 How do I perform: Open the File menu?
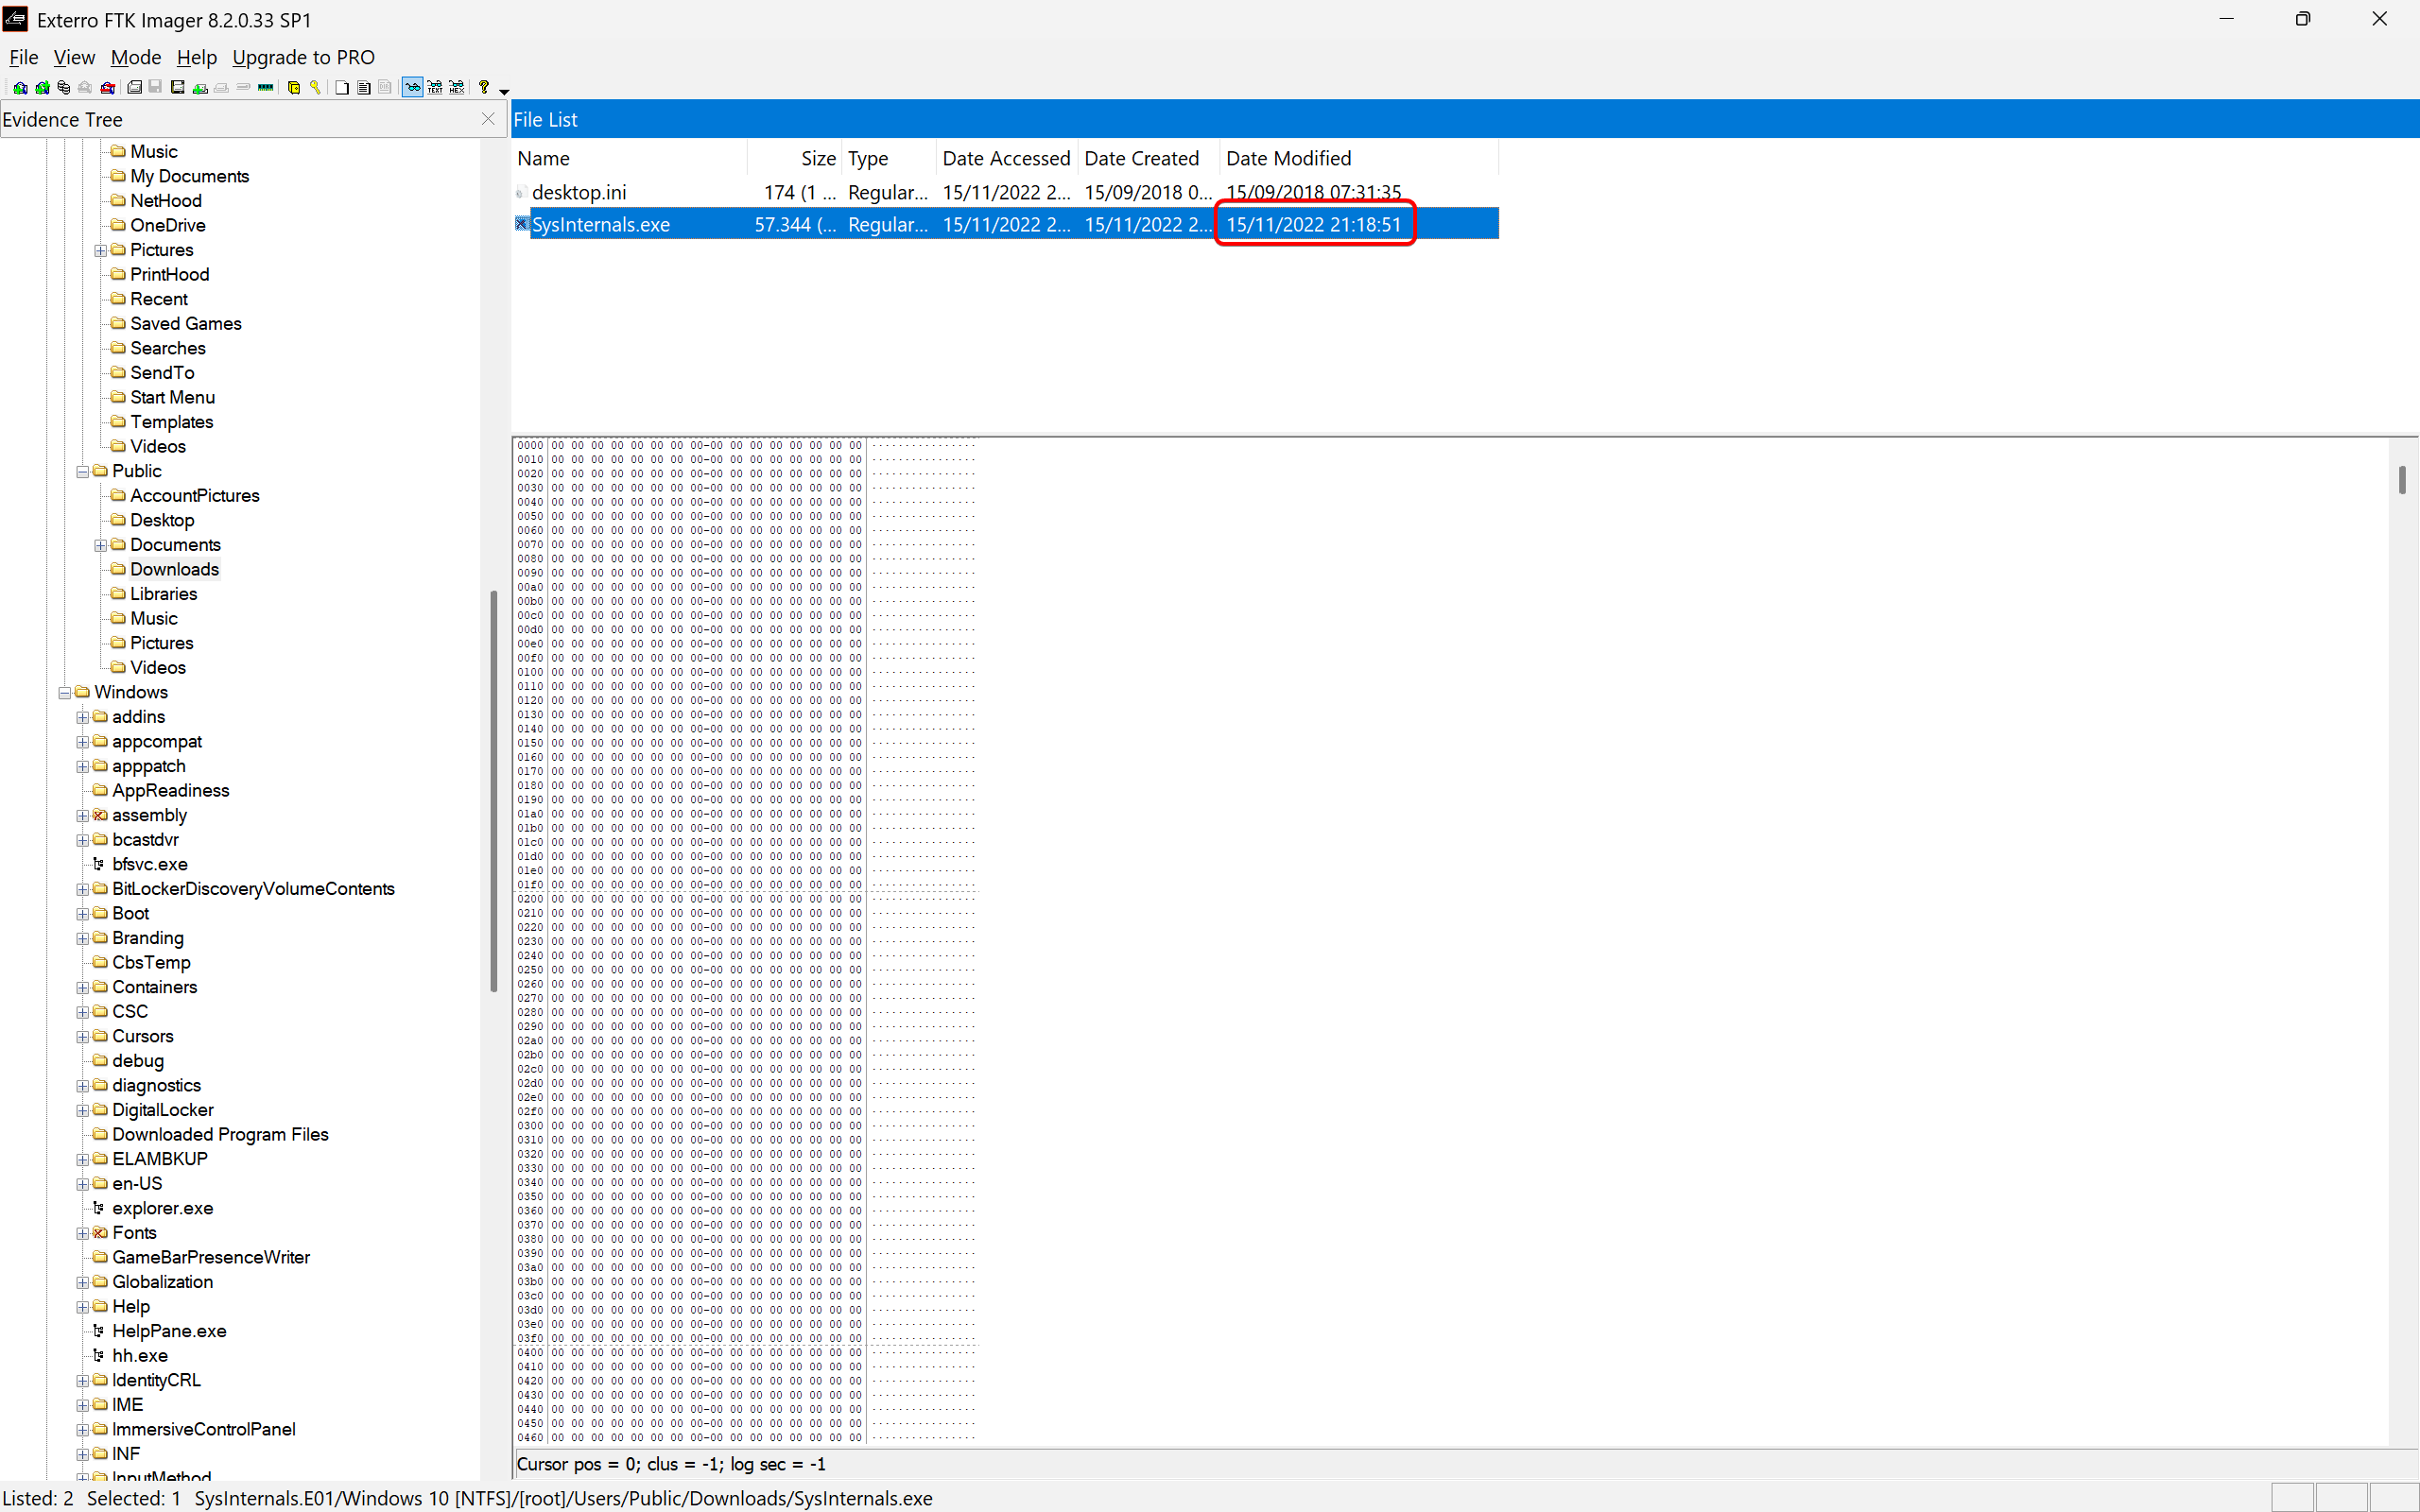[x=23, y=57]
